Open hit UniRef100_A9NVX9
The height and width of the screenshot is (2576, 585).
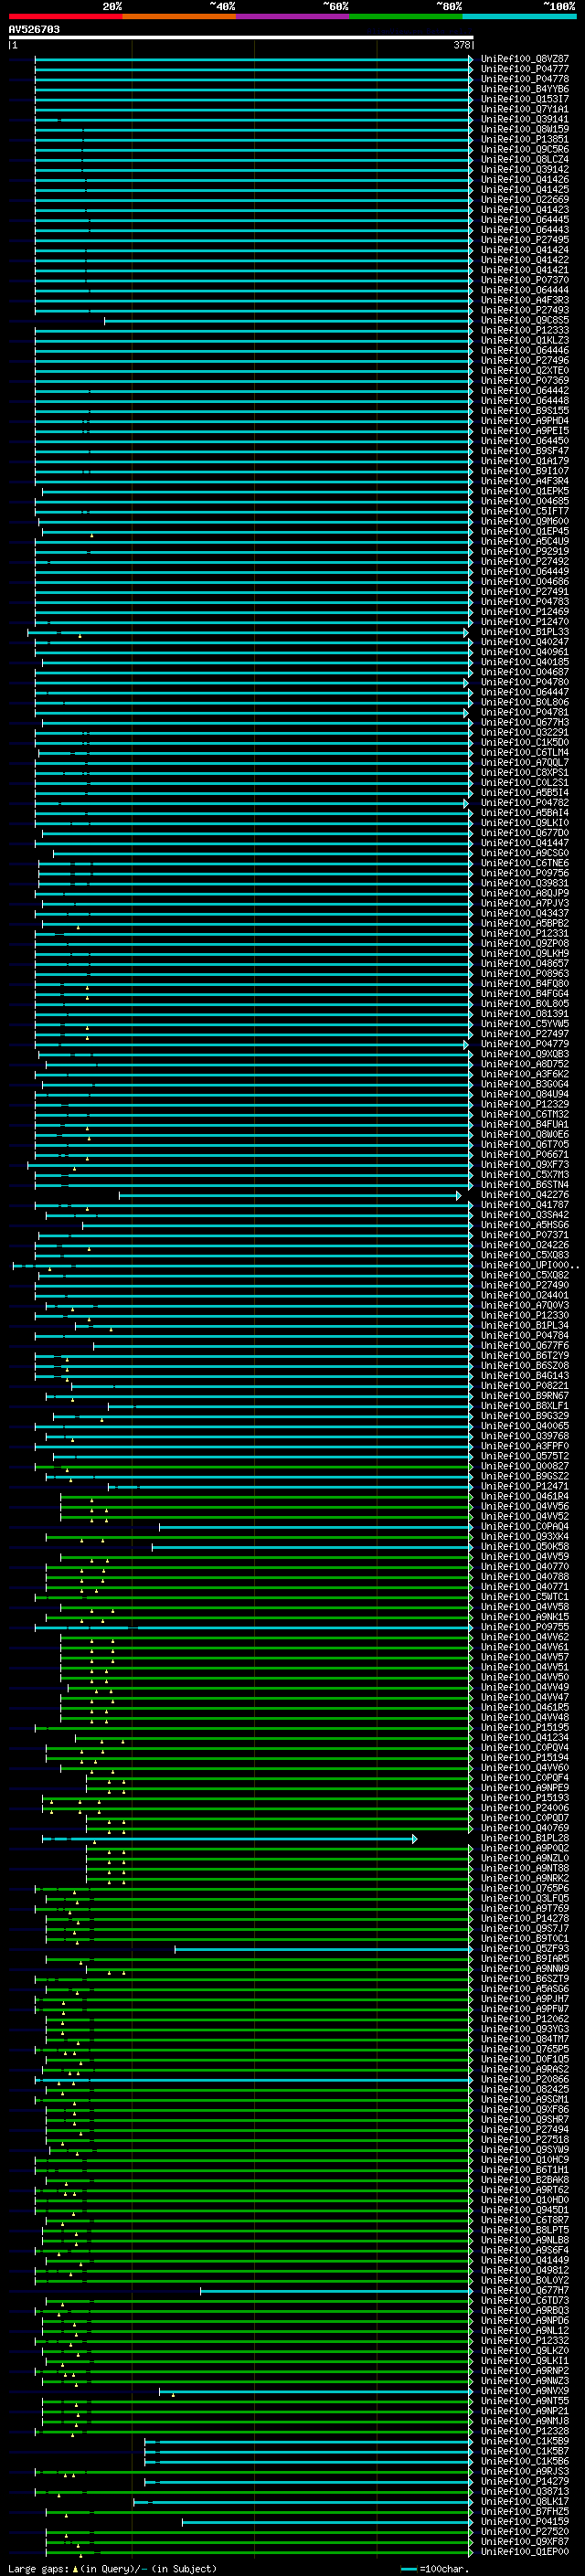(x=524, y=2392)
